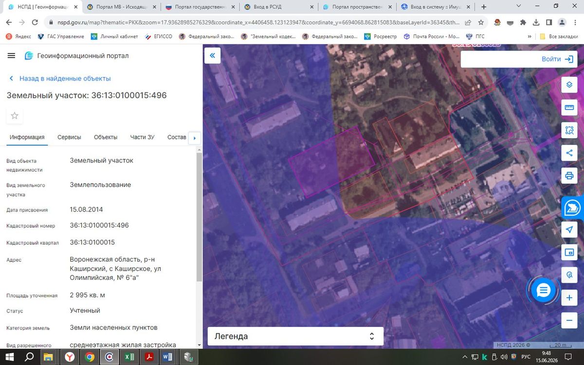Open the browser extensions puzzle icon

point(523,22)
